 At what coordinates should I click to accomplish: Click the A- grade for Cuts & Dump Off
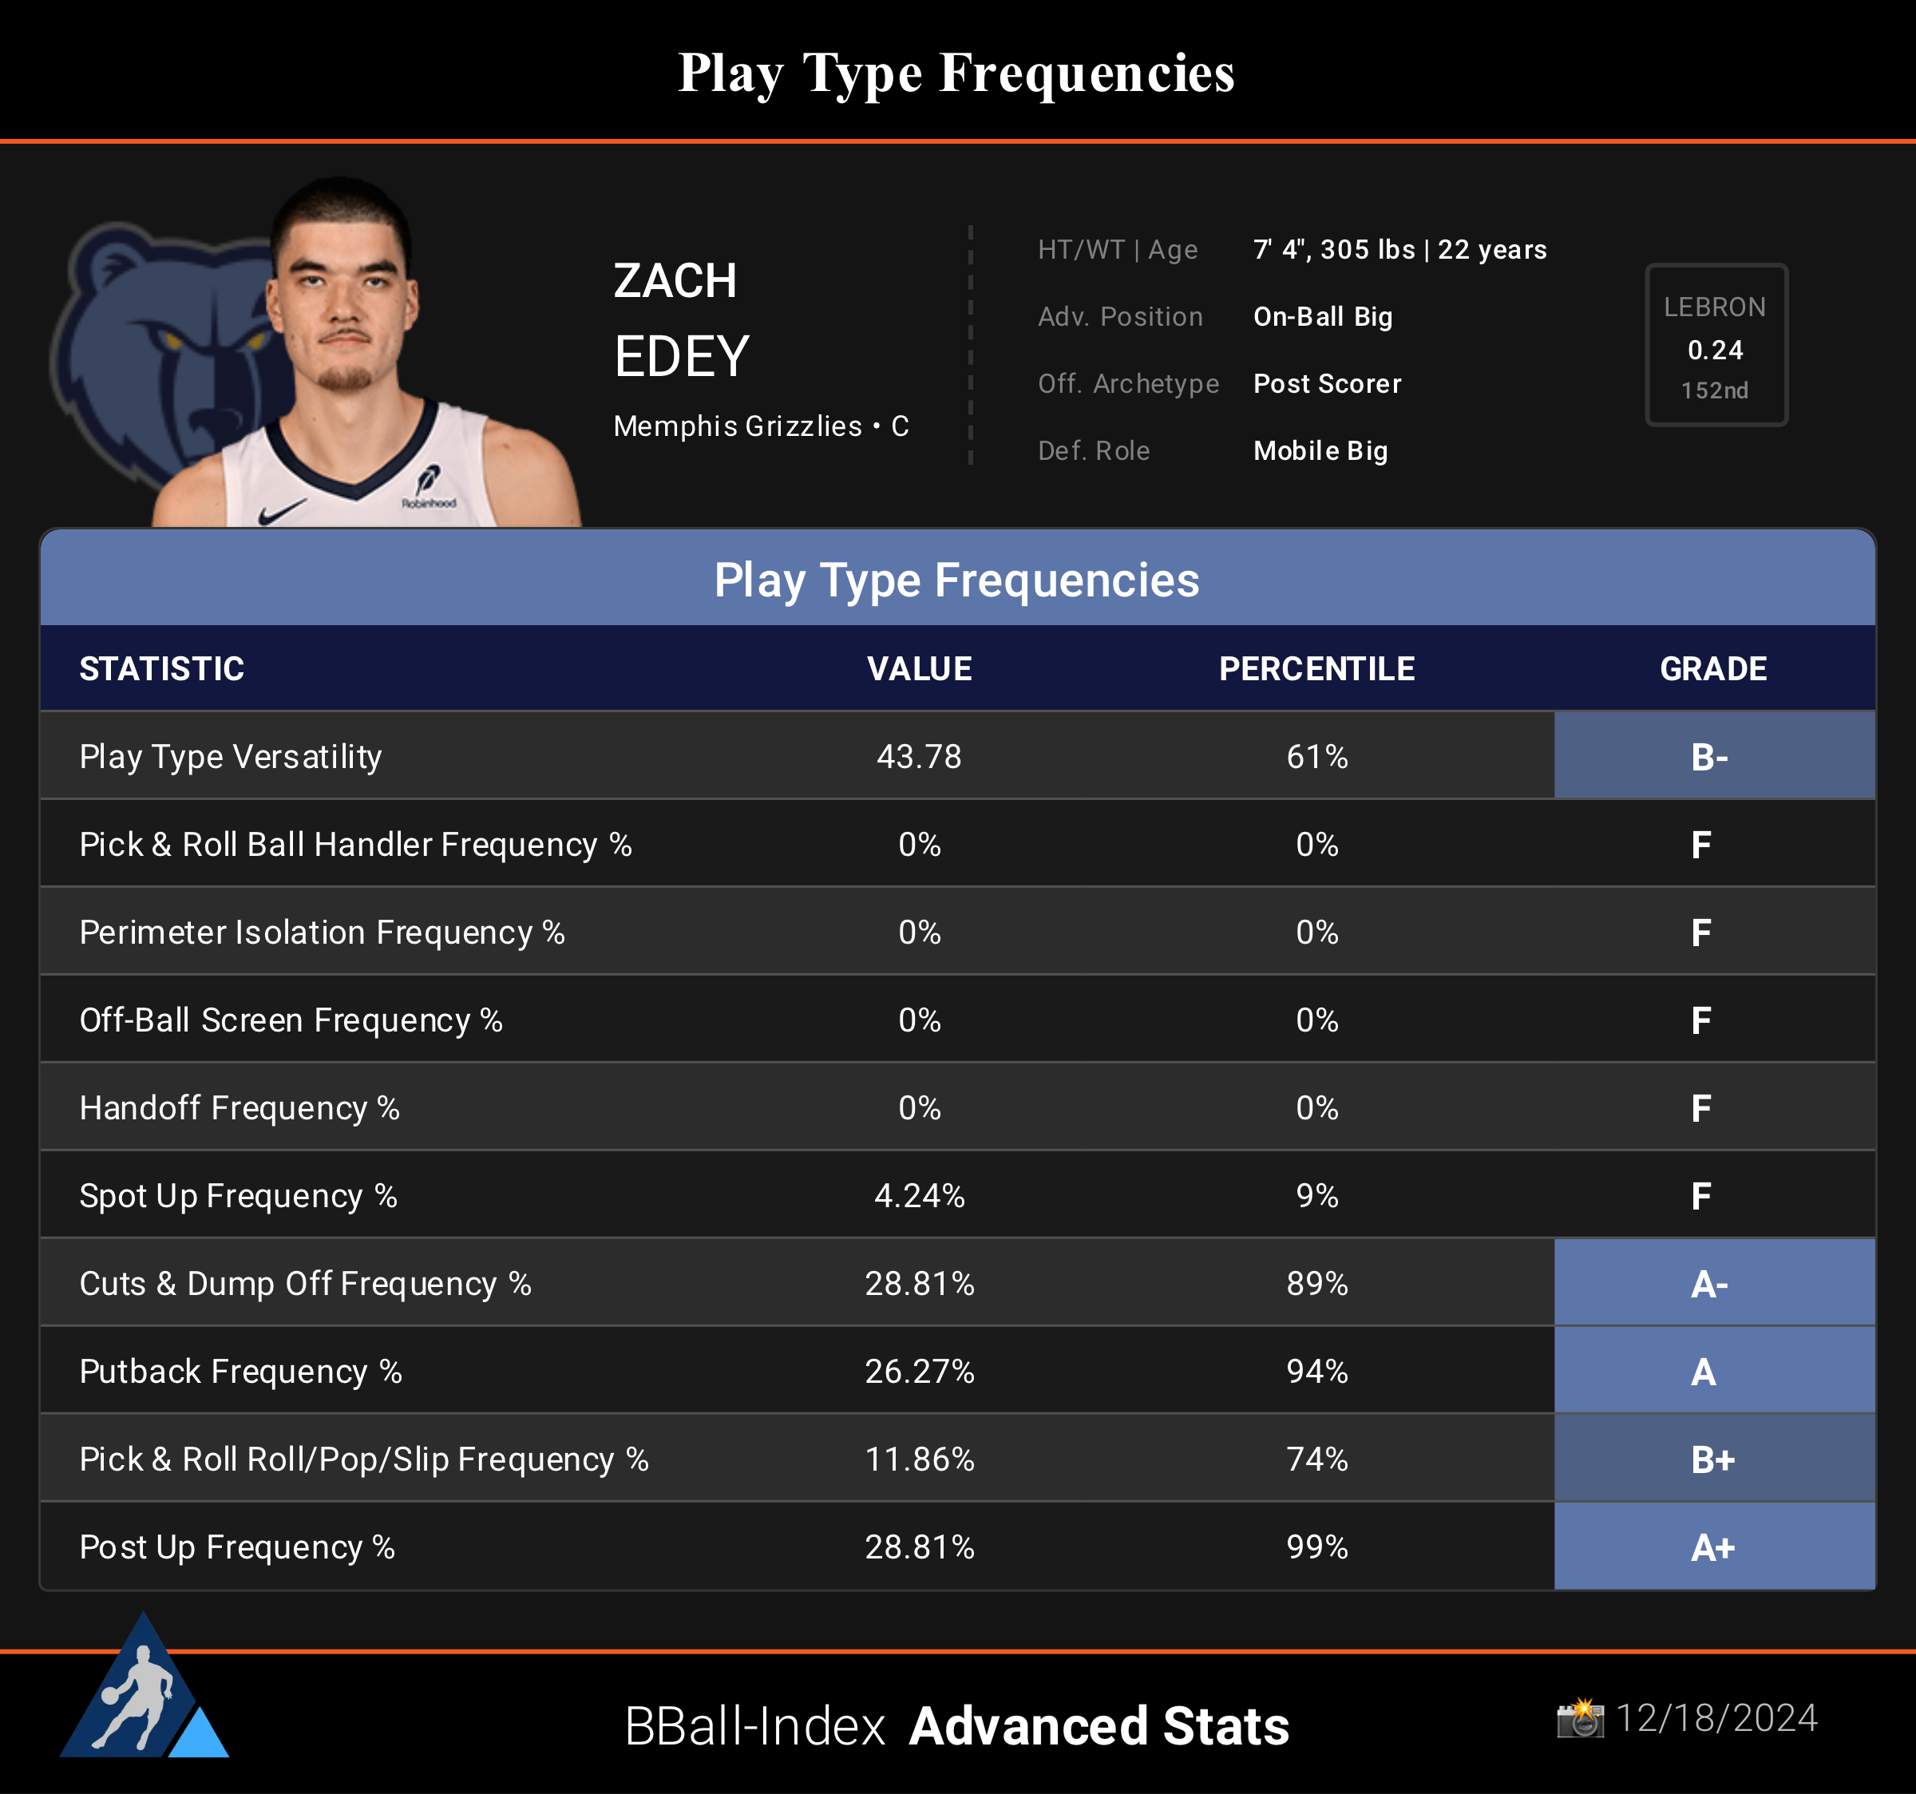[x=1712, y=1284]
